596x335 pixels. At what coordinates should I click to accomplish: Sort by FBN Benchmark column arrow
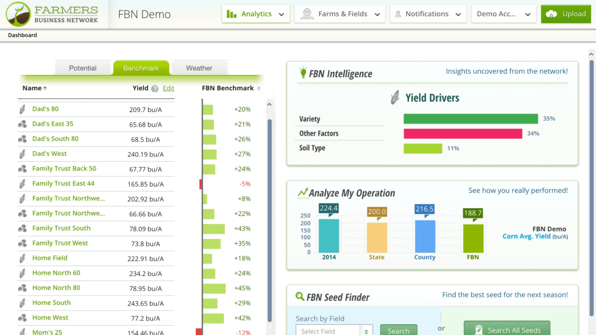pos(259,89)
